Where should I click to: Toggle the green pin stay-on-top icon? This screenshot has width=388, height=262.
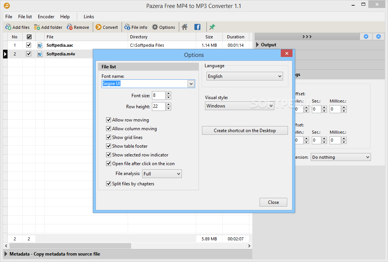pyautogui.click(x=212, y=27)
